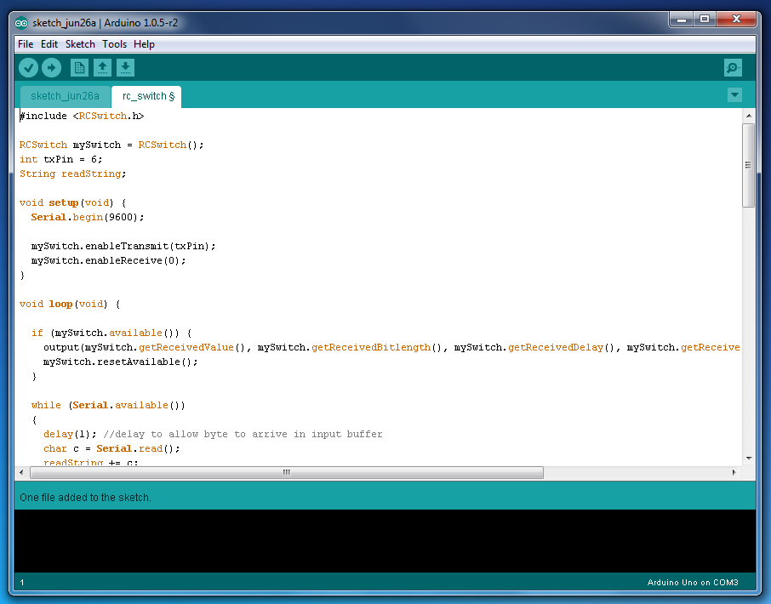The image size is (771, 604).
Task: Click inside the black console output area
Action: [x=385, y=541]
